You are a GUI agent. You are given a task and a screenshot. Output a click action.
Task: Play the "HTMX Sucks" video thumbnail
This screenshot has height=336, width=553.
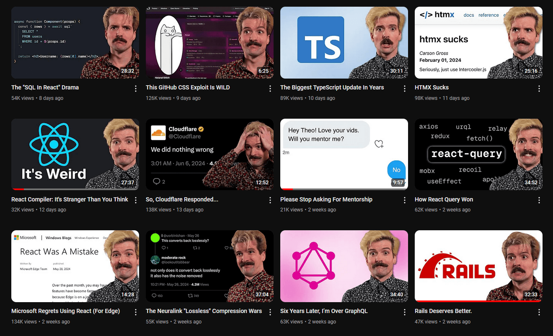[478, 42]
